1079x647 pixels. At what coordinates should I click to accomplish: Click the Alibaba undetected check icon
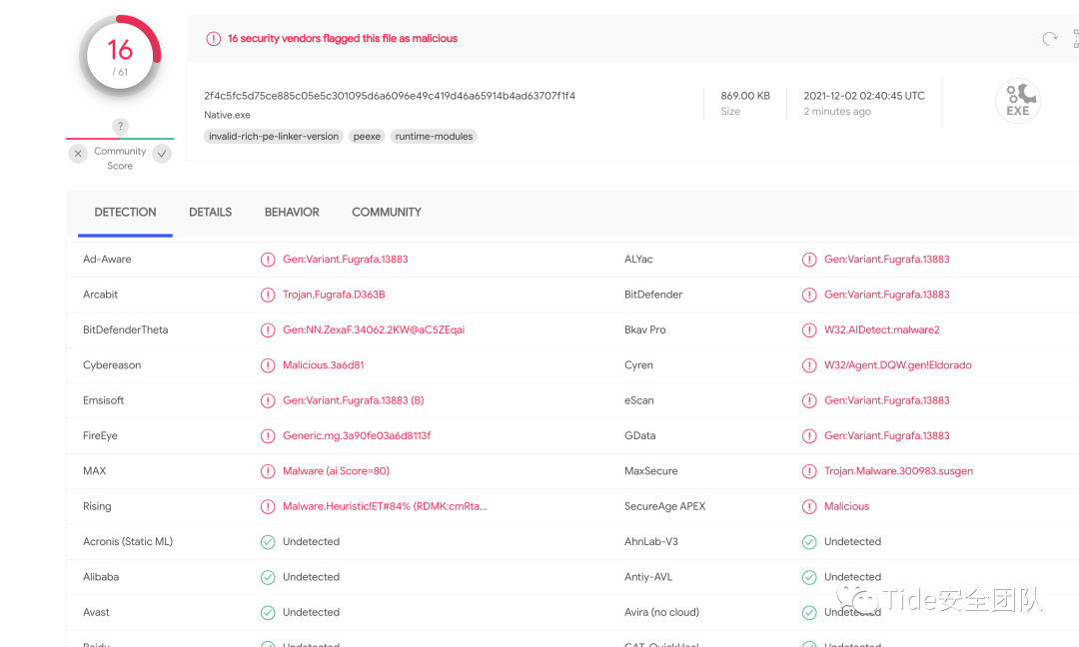click(x=268, y=577)
